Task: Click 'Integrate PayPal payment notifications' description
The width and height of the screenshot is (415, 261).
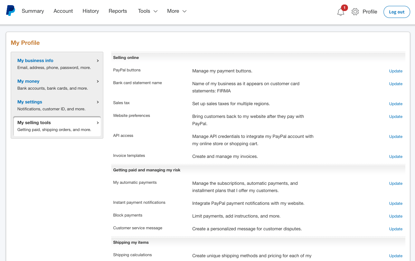Action: [248, 203]
